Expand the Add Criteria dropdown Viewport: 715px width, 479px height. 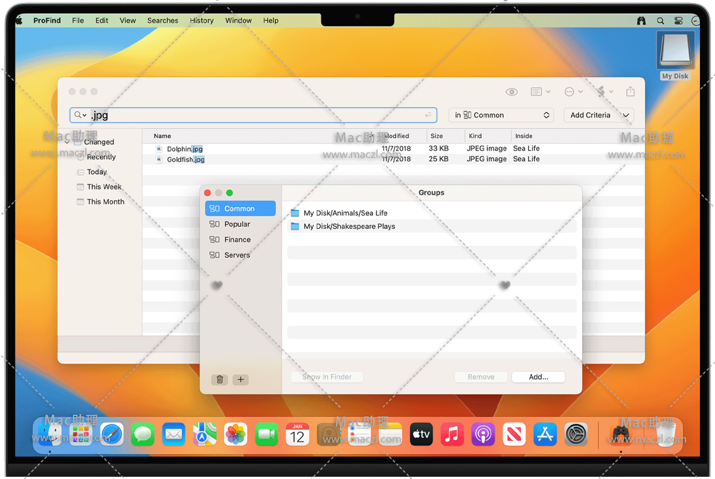(598, 116)
